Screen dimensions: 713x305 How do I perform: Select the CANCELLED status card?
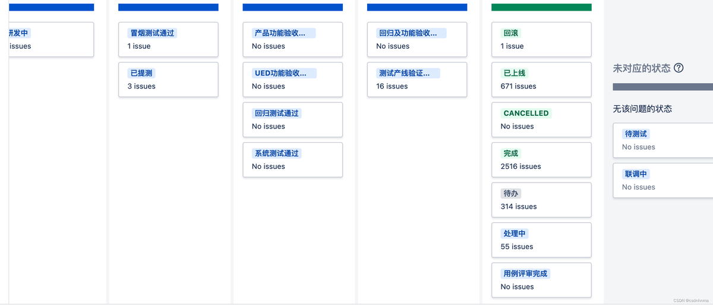(x=541, y=120)
